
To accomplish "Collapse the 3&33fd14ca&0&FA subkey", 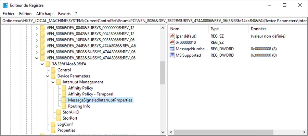I will click(x=42, y=64).
